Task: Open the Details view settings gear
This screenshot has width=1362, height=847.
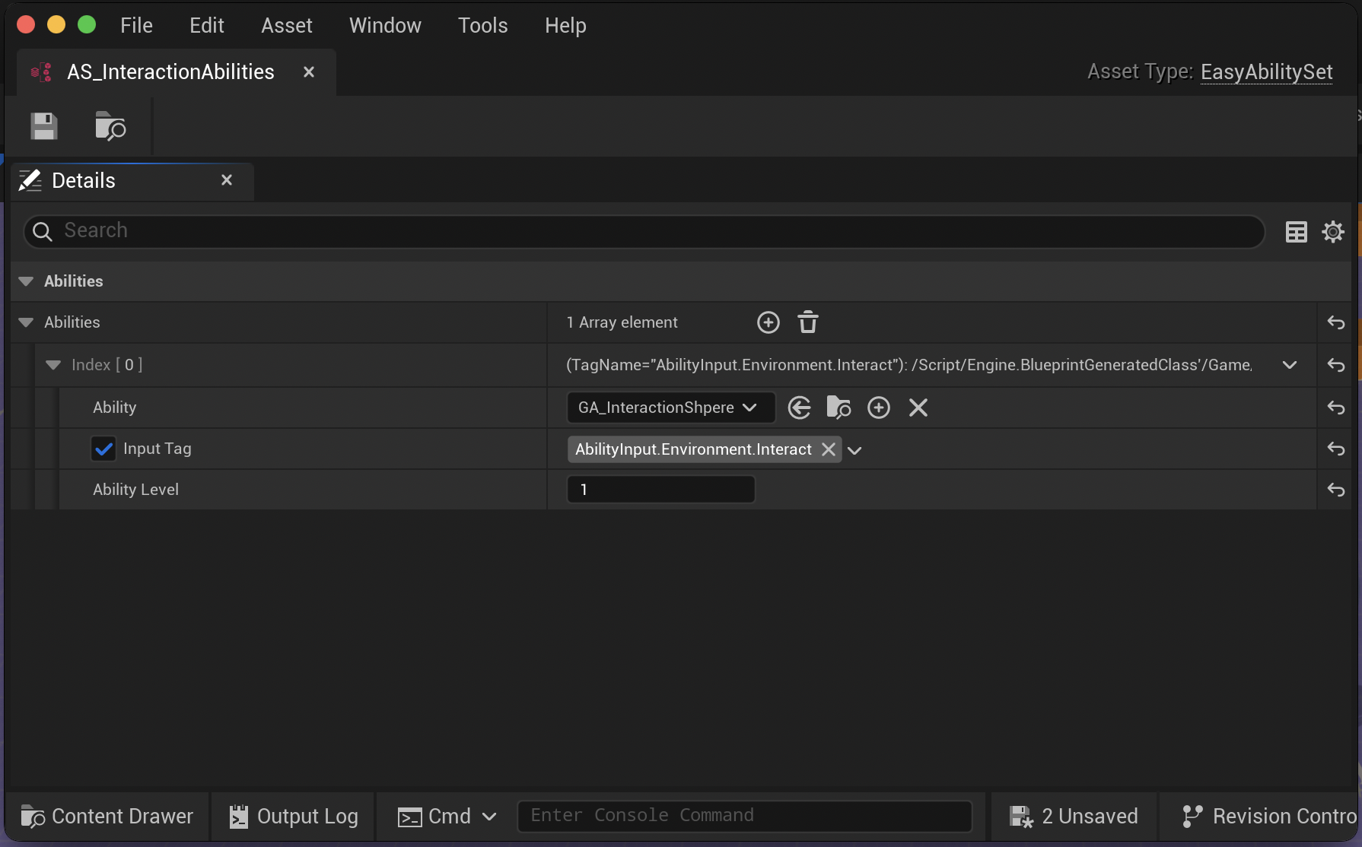Action: click(1333, 232)
